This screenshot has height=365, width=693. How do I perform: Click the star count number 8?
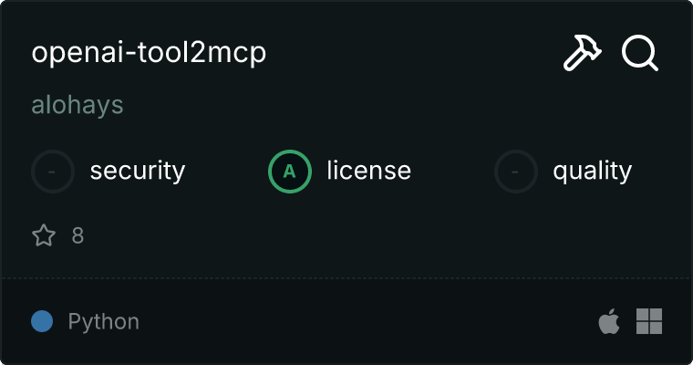78,235
